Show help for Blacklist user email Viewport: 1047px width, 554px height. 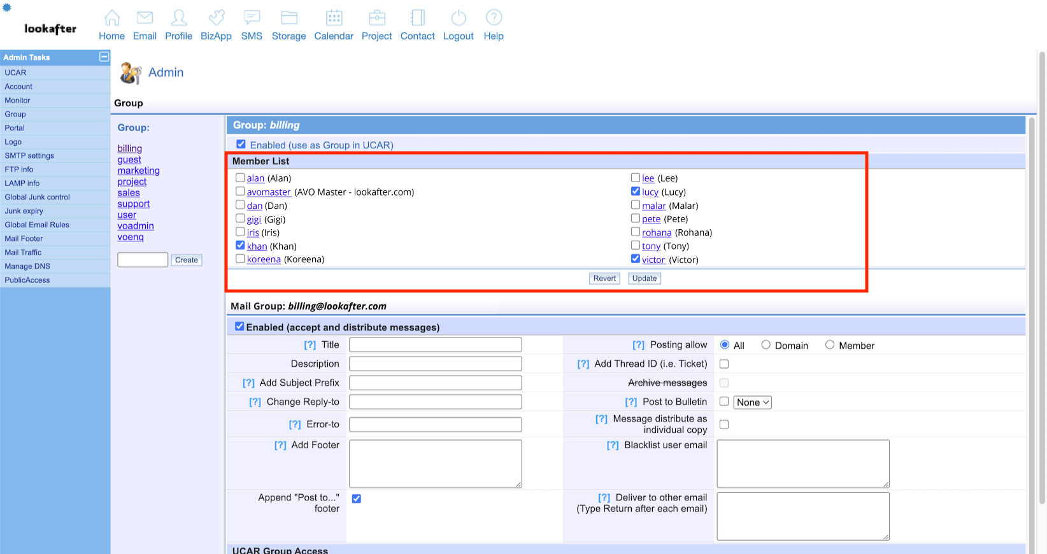pyautogui.click(x=613, y=446)
